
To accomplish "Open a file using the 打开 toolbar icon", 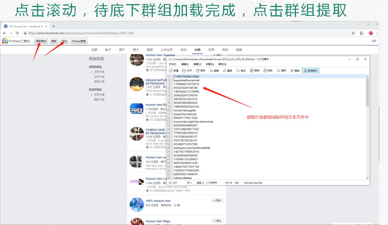I will [187, 70].
